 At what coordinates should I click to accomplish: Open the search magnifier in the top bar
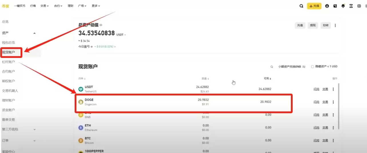point(301,6)
